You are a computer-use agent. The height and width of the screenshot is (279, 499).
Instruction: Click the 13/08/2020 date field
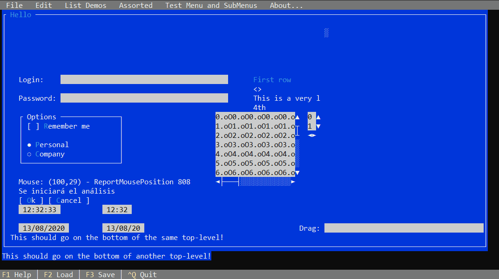pos(44,228)
